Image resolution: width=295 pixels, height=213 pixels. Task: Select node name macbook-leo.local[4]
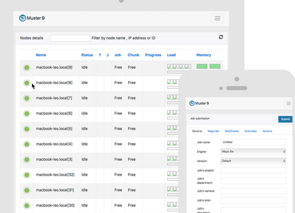(54, 144)
